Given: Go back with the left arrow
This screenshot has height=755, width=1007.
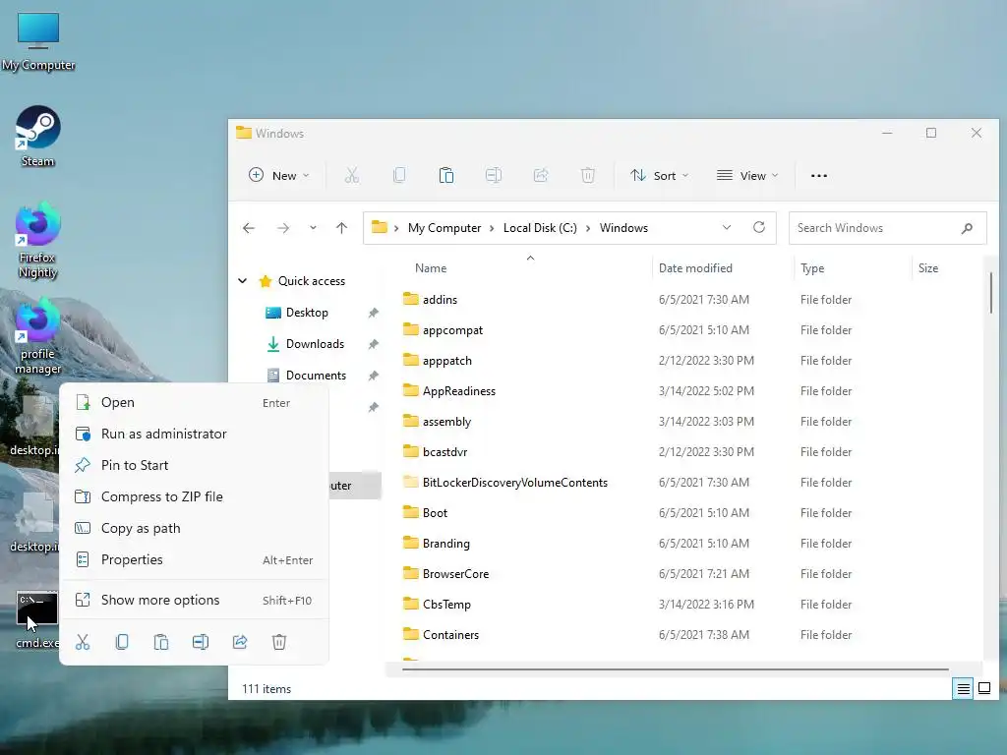Looking at the screenshot, I should point(249,228).
